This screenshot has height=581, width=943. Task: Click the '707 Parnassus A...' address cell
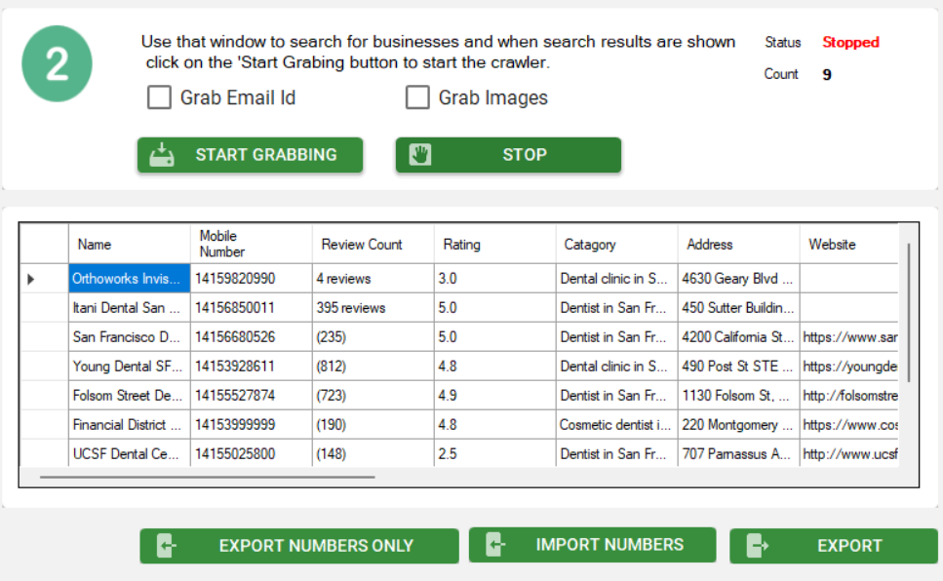(x=739, y=453)
